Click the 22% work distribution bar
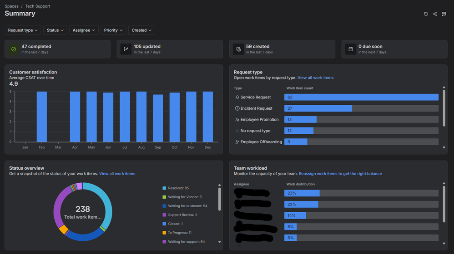The width and height of the screenshot is (454, 254). coord(302,205)
